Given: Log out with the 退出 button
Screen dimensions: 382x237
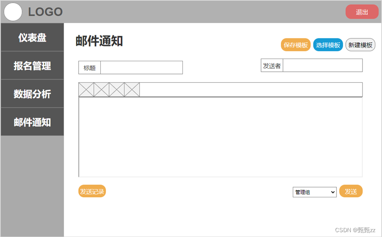Looking at the screenshot, I should coord(362,12).
